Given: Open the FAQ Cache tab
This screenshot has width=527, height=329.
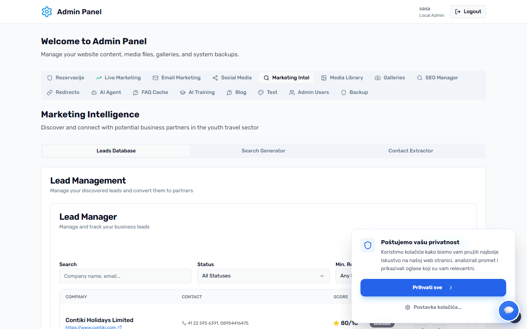Looking at the screenshot, I should [150, 92].
